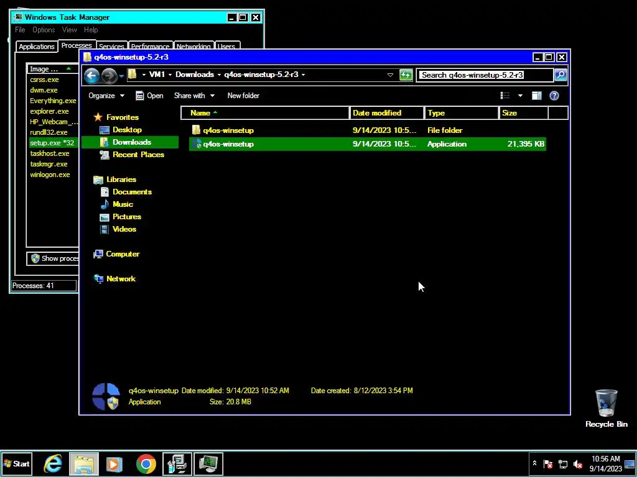Toggle the preview pane icon
Image resolution: width=637 pixels, height=477 pixels.
(537, 96)
